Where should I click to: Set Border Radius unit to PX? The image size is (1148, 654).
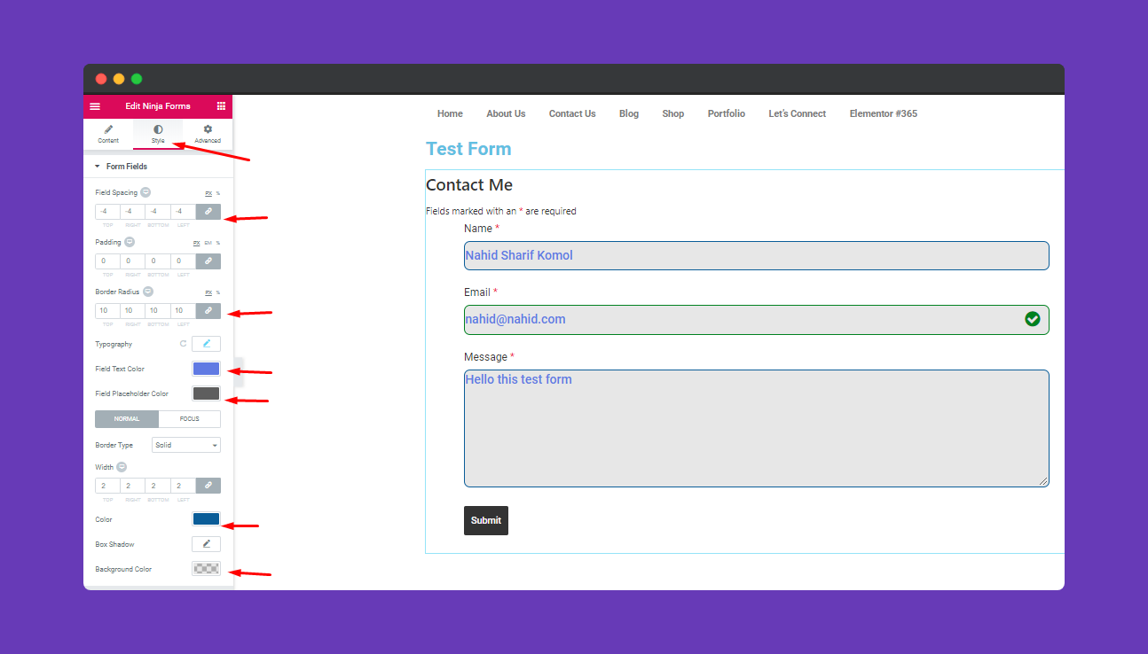click(x=208, y=292)
